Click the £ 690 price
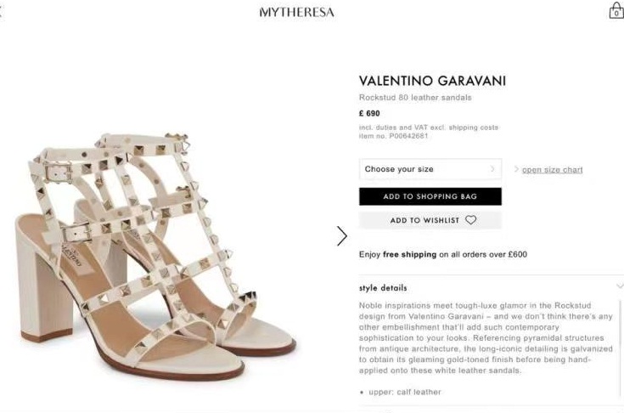The image size is (624, 413). pos(369,114)
